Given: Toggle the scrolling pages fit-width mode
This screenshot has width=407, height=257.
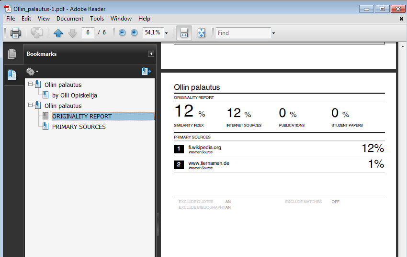Looking at the screenshot, I should [184, 33].
